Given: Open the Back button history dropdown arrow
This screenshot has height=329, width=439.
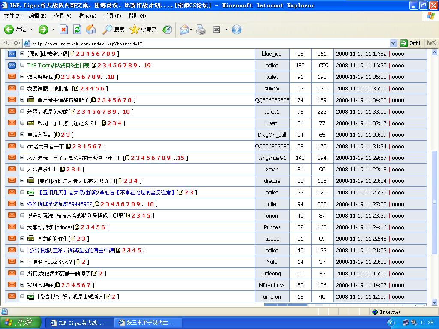Looking at the screenshot, I should [32, 29].
